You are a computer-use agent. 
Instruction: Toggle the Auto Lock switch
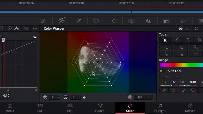(162, 71)
